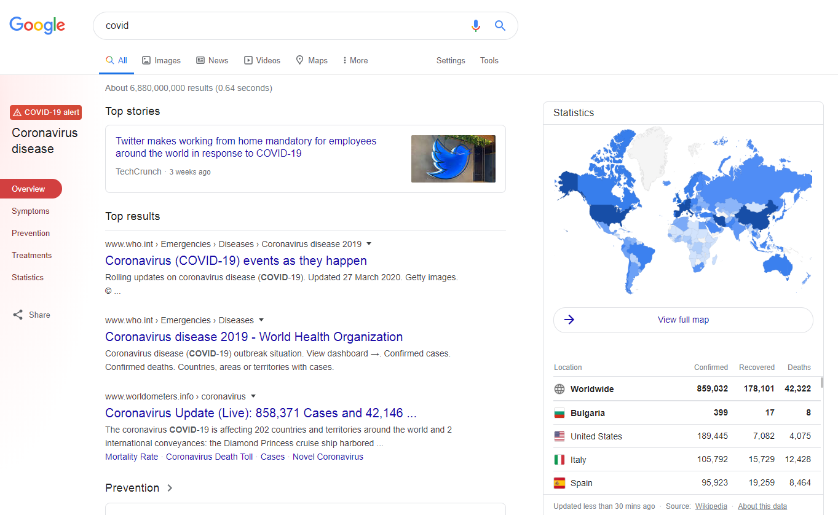
Task: Open the Twitter bird story thumbnail
Action: pos(453,159)
